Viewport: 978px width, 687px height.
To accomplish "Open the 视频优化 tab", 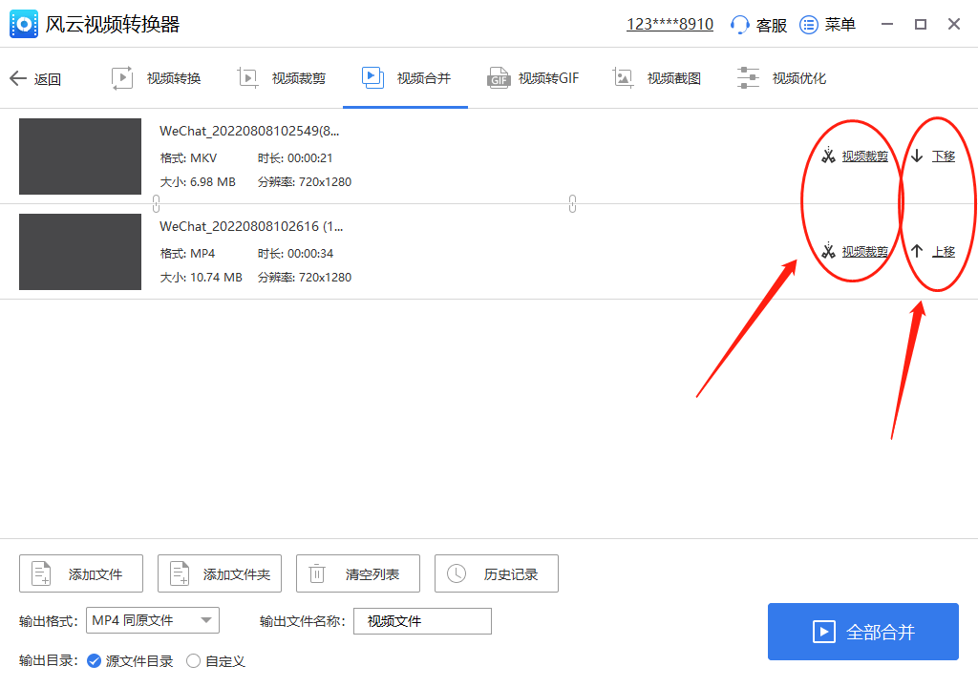I will [x=781, y=78].
